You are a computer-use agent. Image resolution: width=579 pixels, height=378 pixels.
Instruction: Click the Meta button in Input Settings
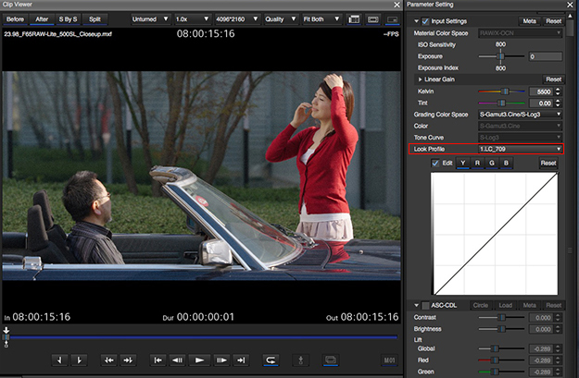[x=528, y=21]
